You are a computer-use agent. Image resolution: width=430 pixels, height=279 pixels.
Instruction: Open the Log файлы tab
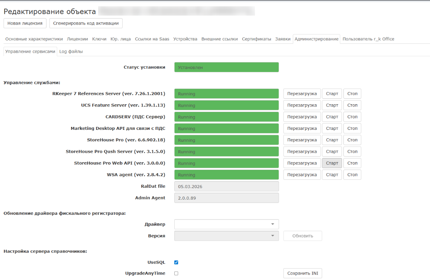pyautogui.click(x=71, y=52)
